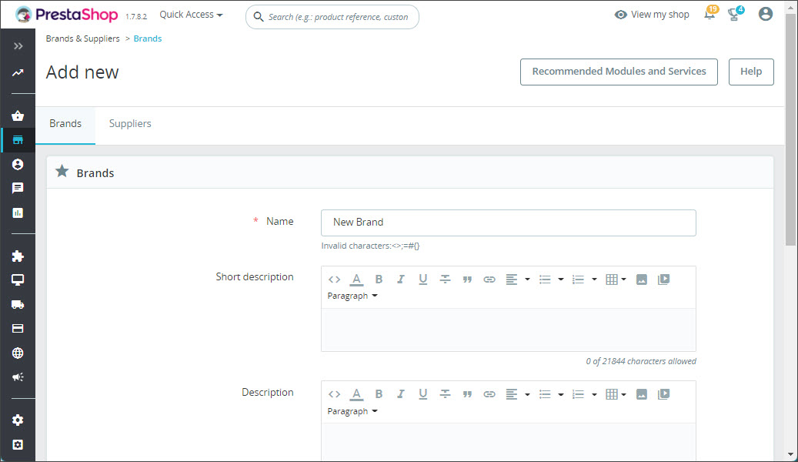Click inside Short description text area
The width and height of the screenshot is (798, 462).
pos(509,330)
